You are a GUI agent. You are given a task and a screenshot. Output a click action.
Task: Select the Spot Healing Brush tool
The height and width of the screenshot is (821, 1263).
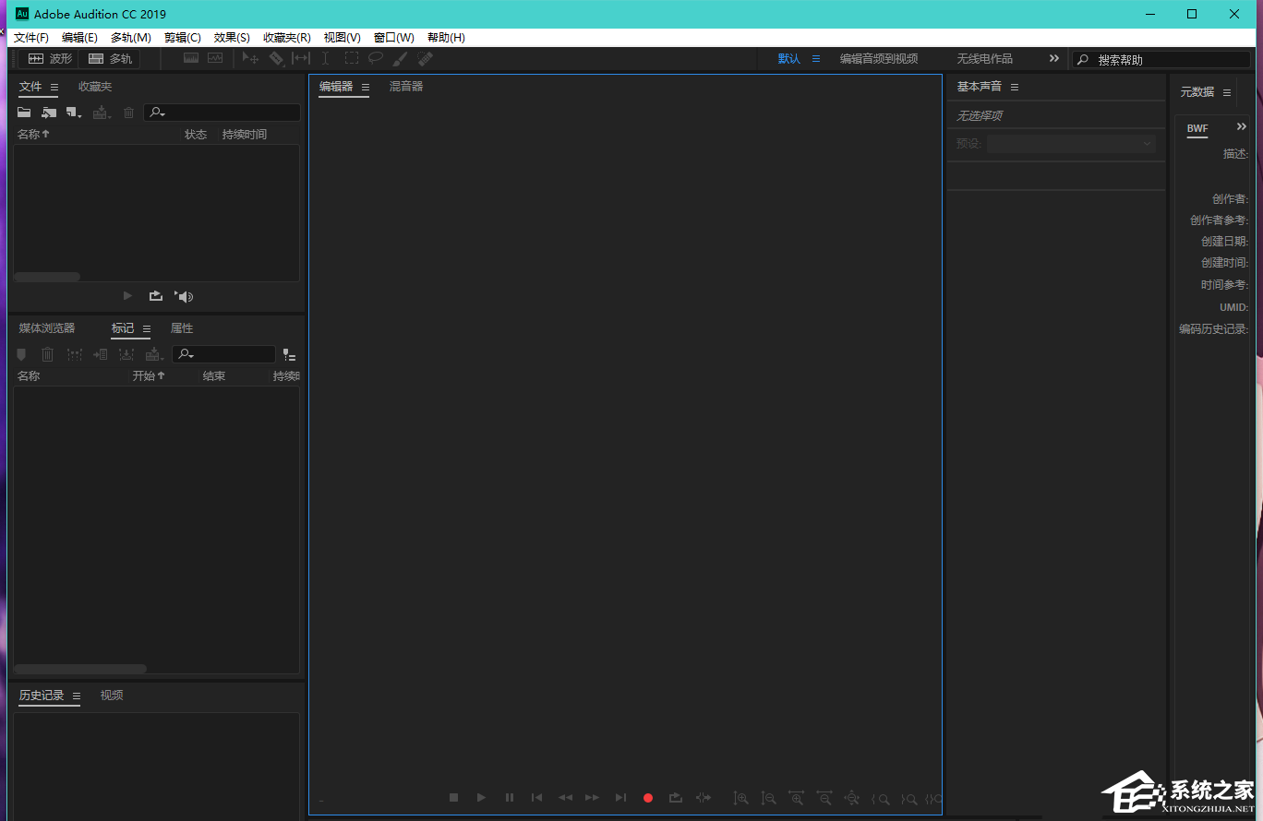point(425,58)
